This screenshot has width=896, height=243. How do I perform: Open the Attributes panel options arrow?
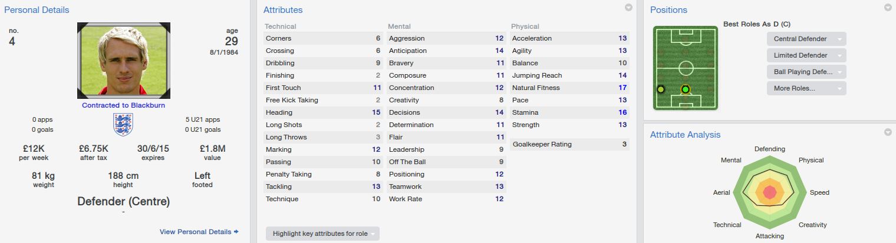pos(628,8)
